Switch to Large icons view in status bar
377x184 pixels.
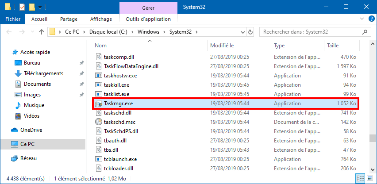pos(369,179)
